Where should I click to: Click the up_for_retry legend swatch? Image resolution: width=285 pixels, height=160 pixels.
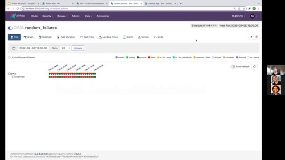pyautogui.click(x=158, y=57)
